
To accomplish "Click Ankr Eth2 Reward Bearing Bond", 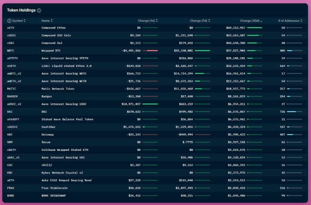I will click(x=66, y=180).
